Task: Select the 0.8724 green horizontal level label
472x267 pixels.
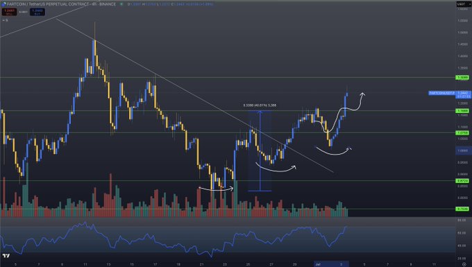Action: click(x=462, y=181)
